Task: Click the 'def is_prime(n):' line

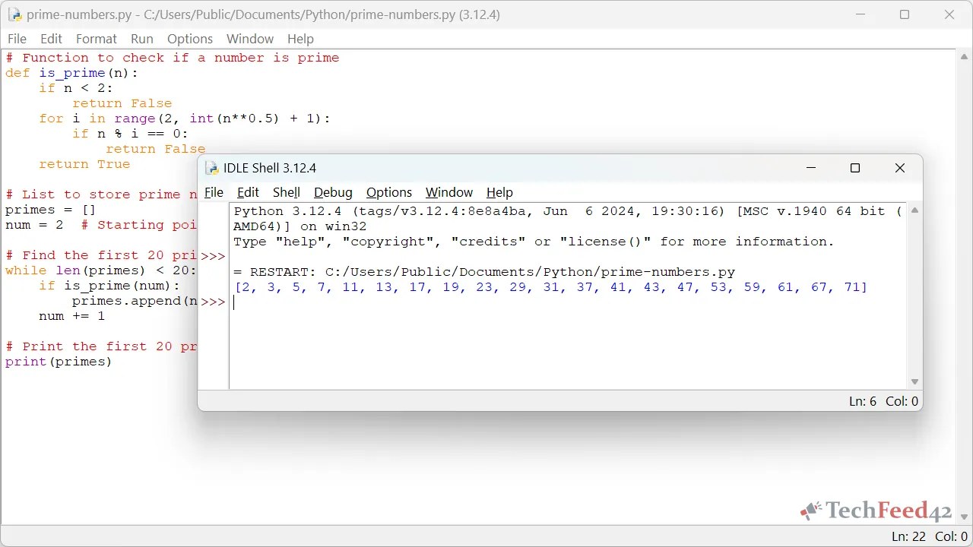Action: (72, 73)
